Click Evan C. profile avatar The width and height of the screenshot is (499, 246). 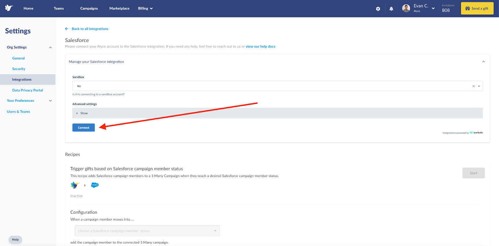click(406, 8)
